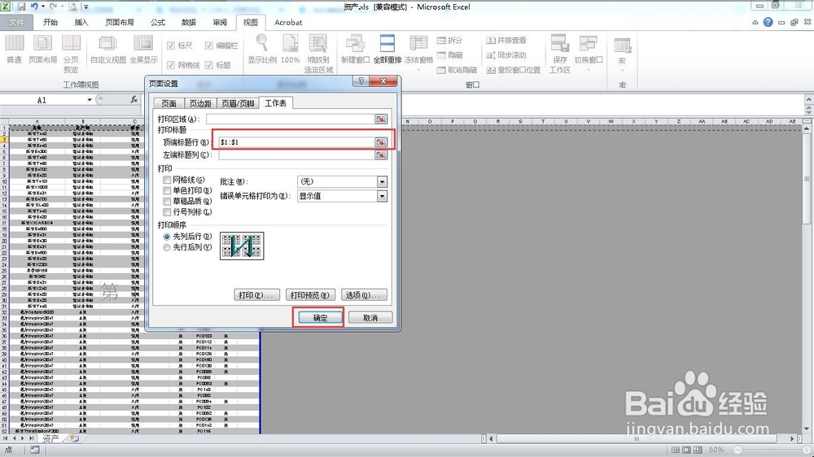Switch to the Margins (页边距) tab
Viewport: 814px width, 457px height.
[200, 103]
